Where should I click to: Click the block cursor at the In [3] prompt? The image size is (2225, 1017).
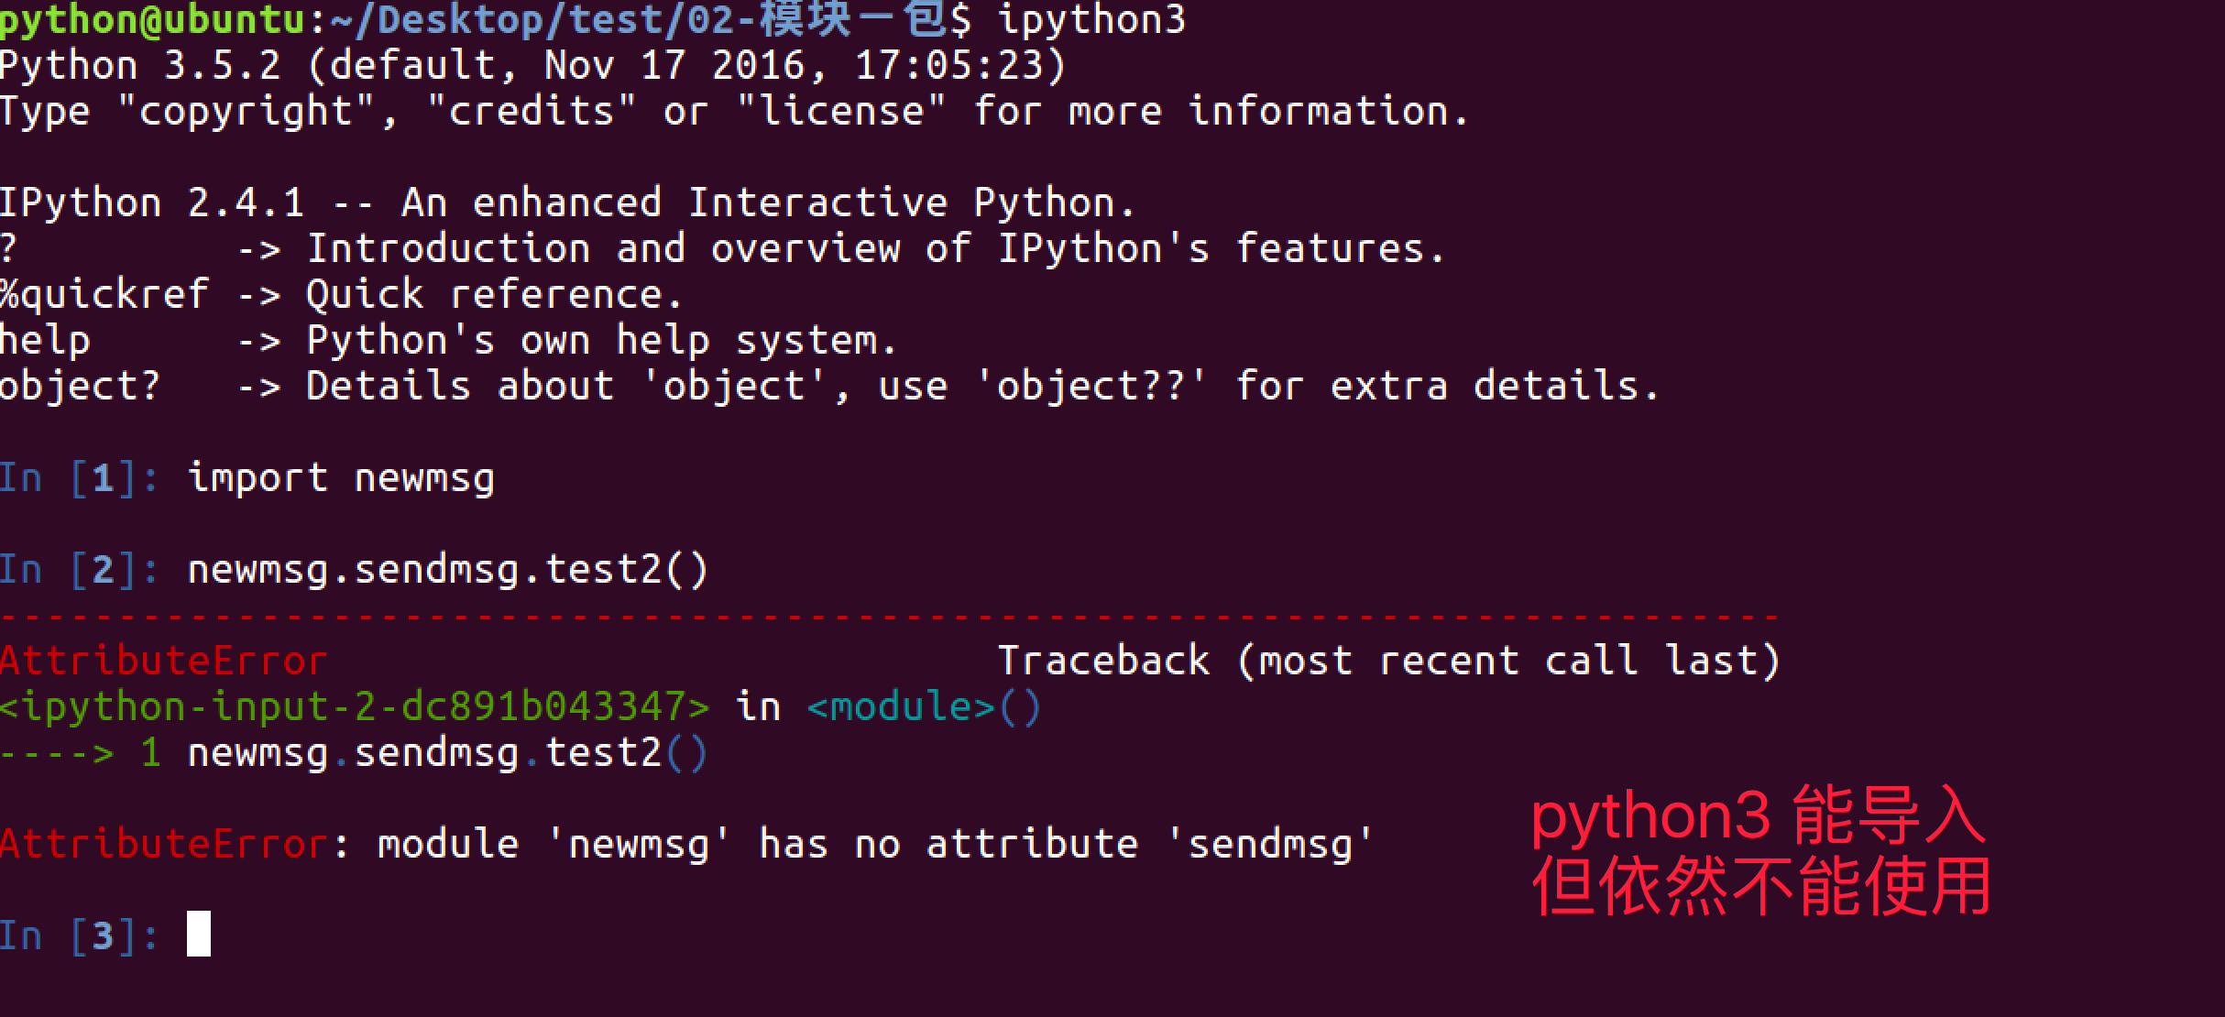[199, 934]
